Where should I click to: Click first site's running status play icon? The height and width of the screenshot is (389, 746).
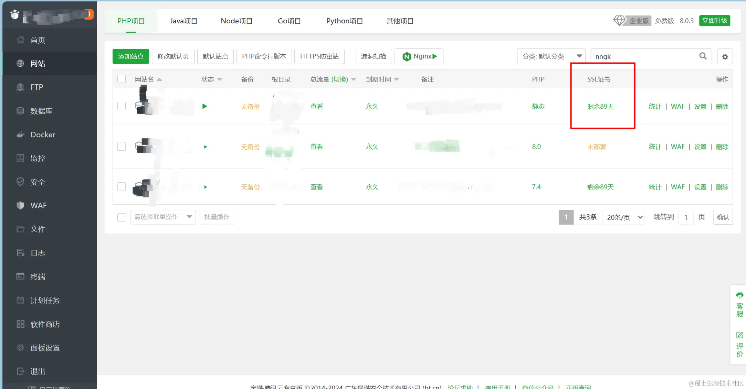(204, 106)
